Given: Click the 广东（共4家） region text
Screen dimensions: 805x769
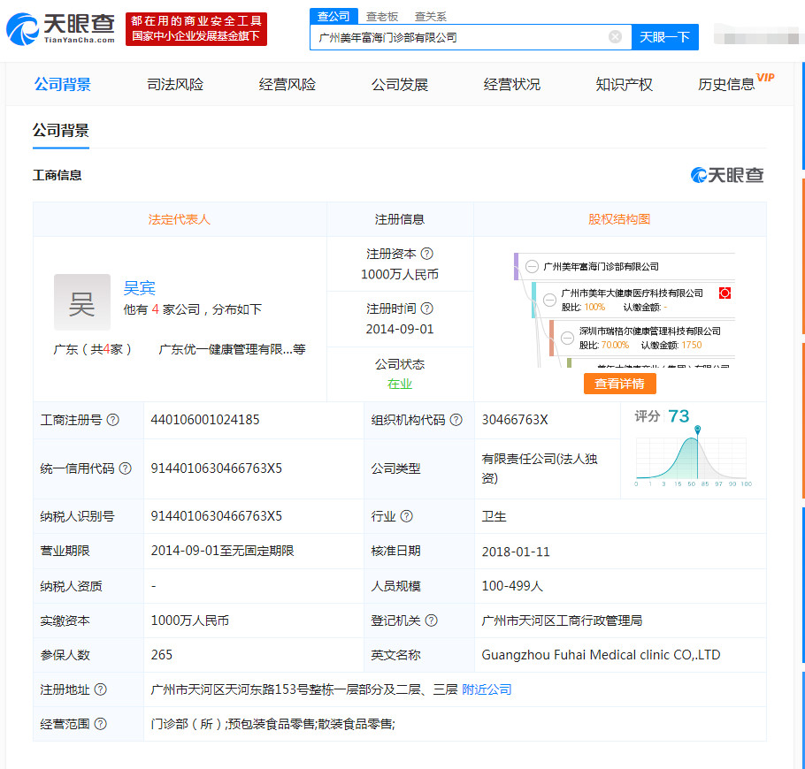Looking at the screenshot, I should pyautogui.click(x=92, y=349).
